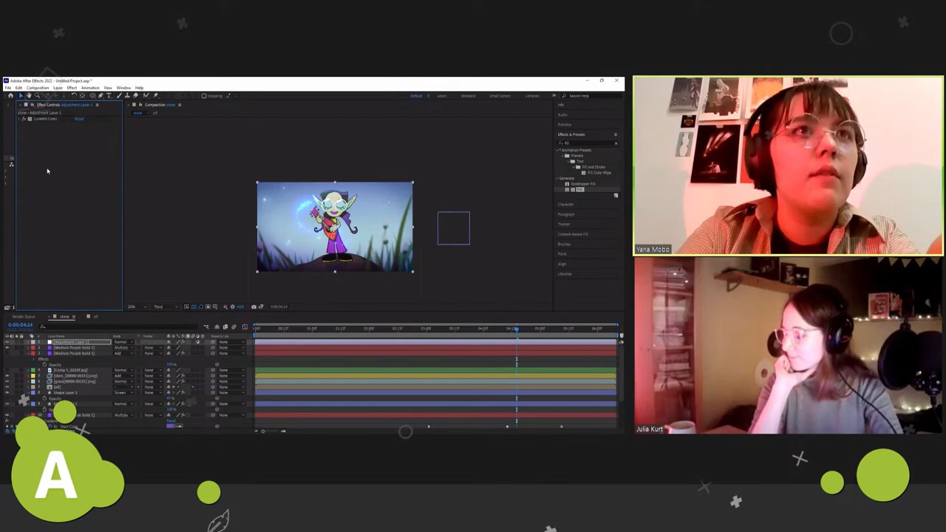Select the Roto Brush tool
Image resolution: width=946 pixels, height=532 pixels.
(146, 95)
